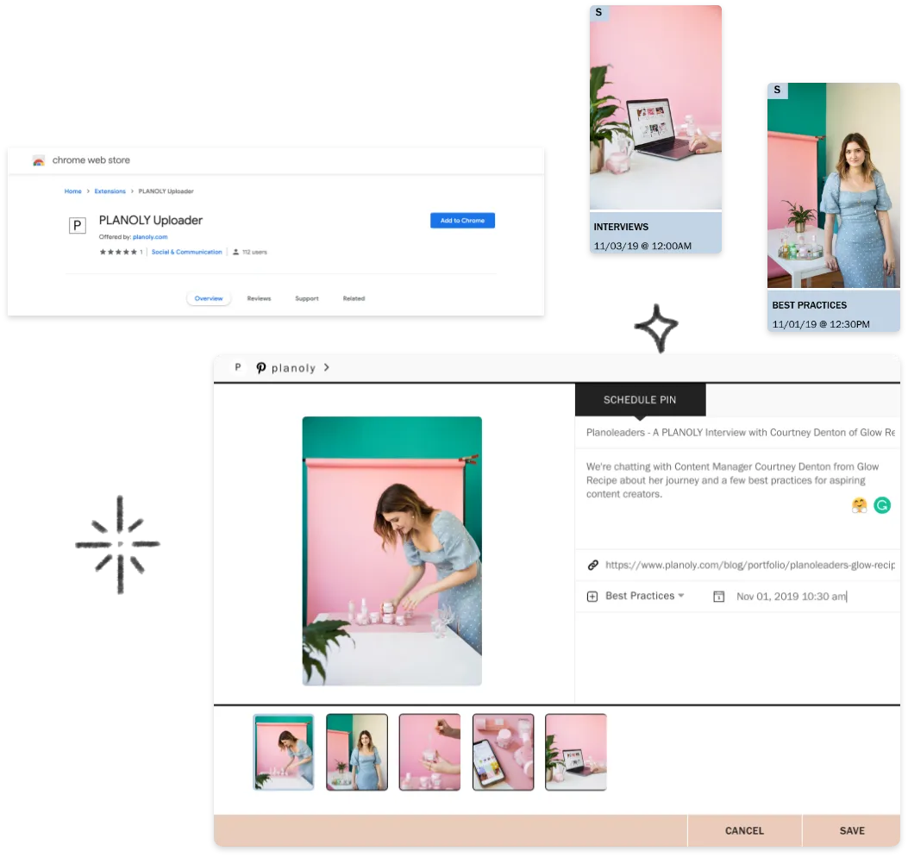Screen dimensions: 908x857
Task: Click the INTERVIEWS card label
Action: pos(621,227)
